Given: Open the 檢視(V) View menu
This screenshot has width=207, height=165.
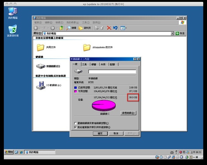Looking at the screenshot, I should pyautogui.click(x=59, y=22).
